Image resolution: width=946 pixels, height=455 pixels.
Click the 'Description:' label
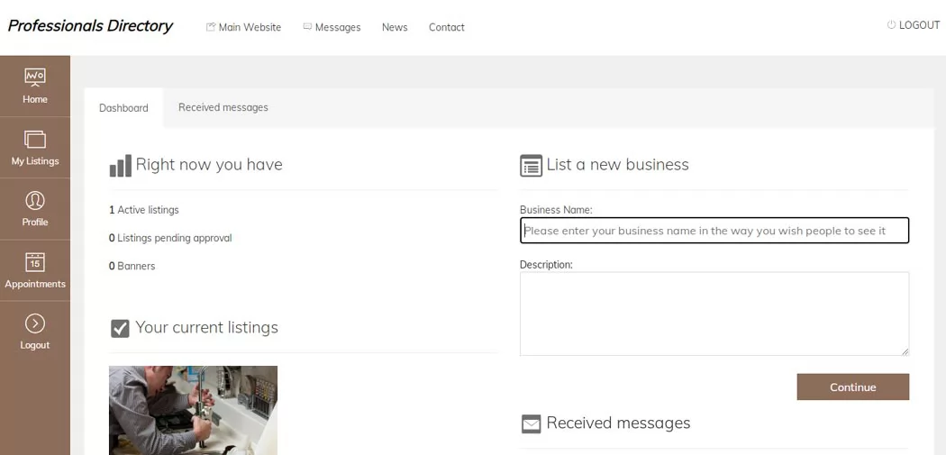coord(547,264)
